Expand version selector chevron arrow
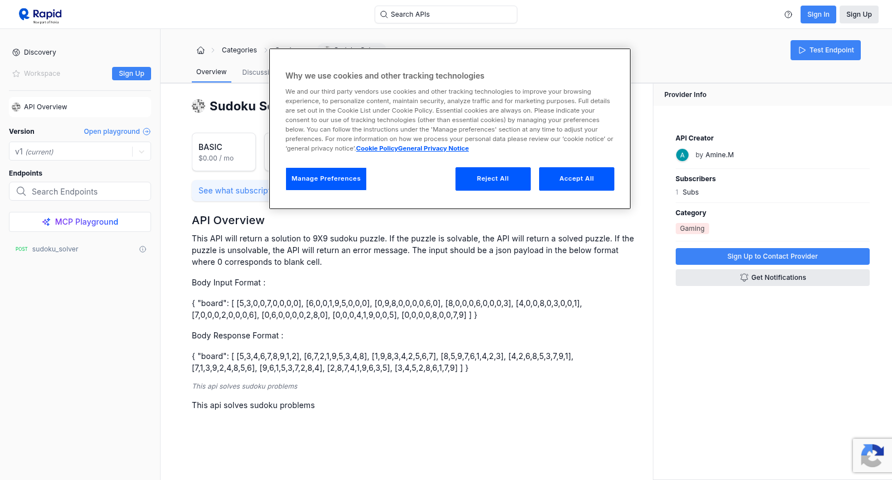Image resolution: width=892 pixels, height=480 pixels. coord(142,152)
